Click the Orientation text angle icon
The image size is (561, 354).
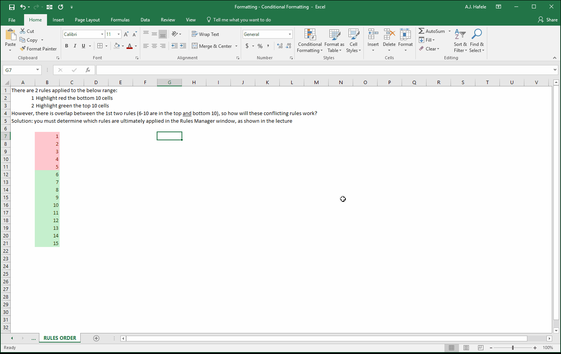coord(175,34)
